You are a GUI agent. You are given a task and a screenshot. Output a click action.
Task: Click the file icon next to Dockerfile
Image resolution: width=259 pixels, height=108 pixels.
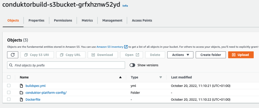coord(21,99)
